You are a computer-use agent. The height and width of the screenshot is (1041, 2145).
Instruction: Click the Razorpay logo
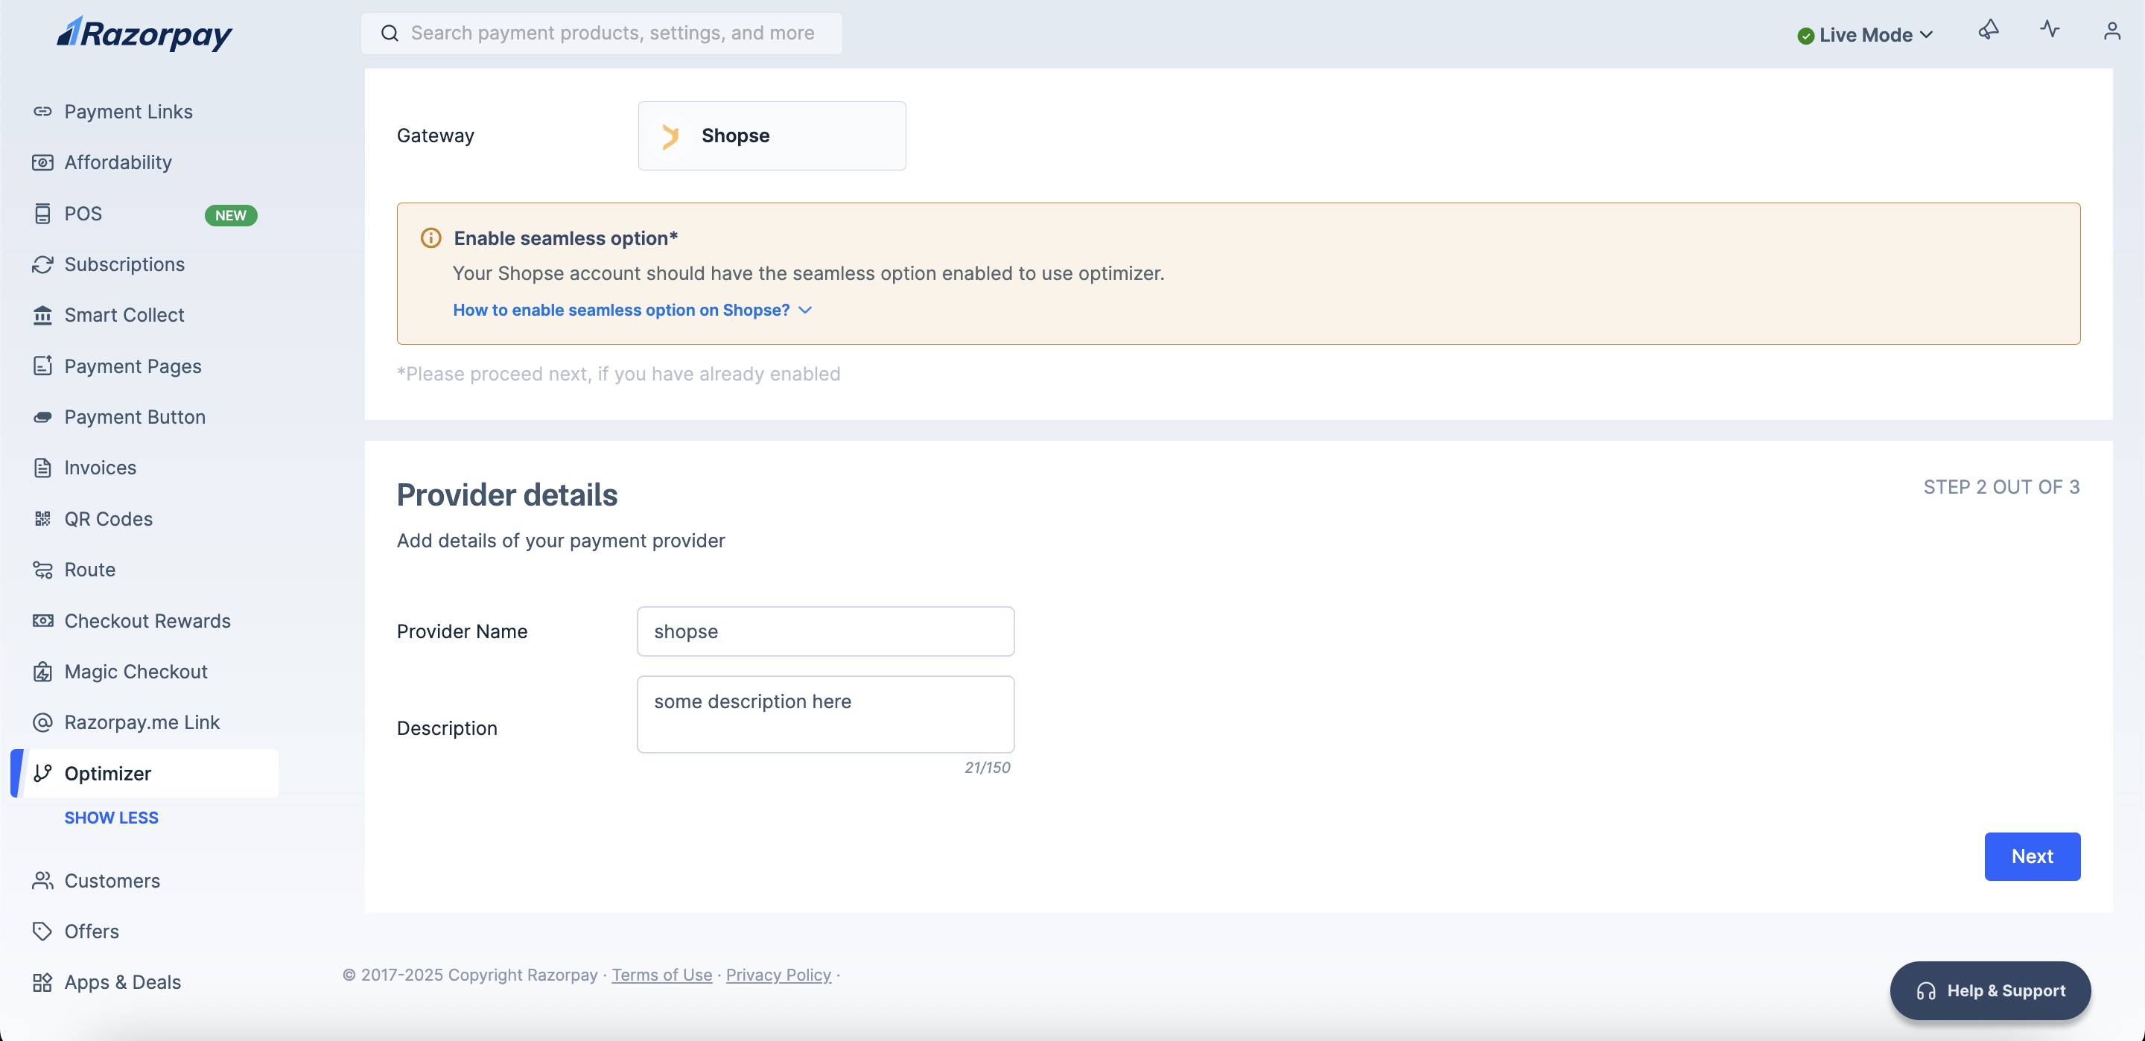pos(144,34)
